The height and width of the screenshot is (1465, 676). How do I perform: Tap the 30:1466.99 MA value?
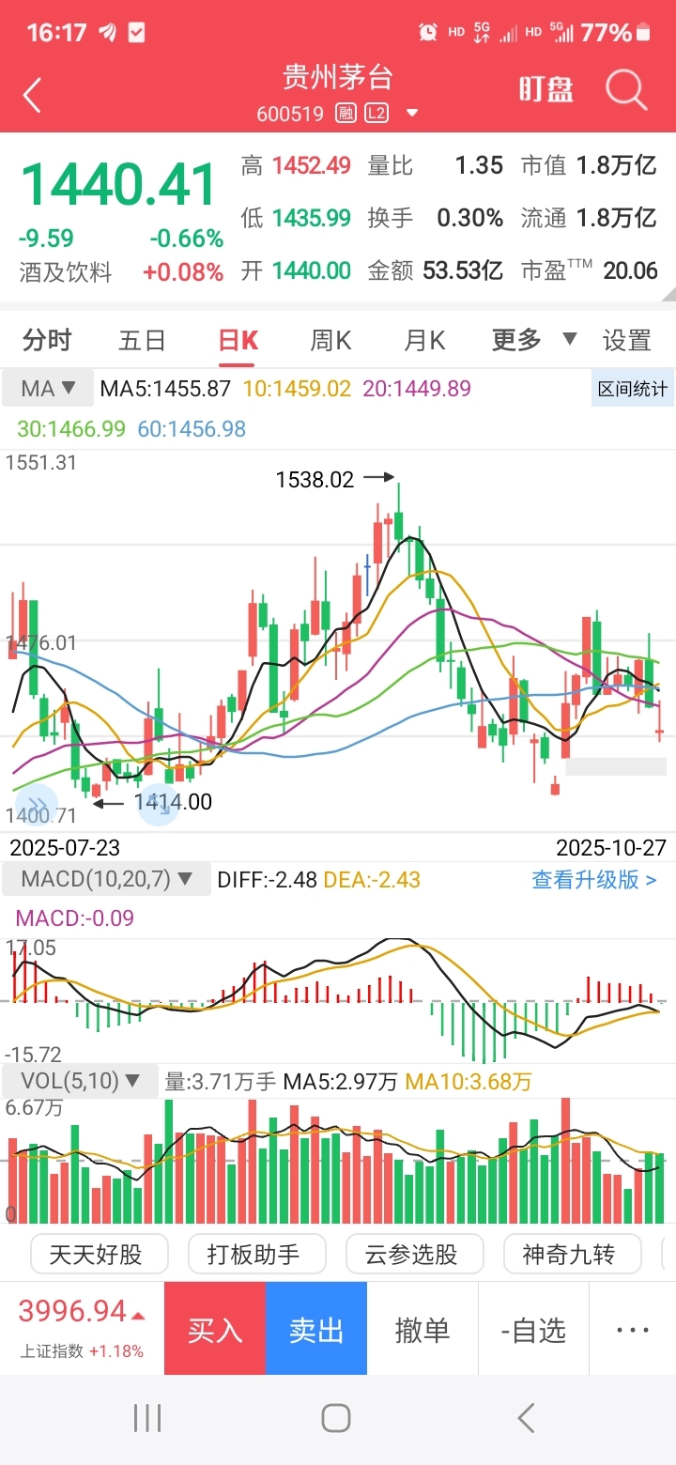tap(71, 429)
